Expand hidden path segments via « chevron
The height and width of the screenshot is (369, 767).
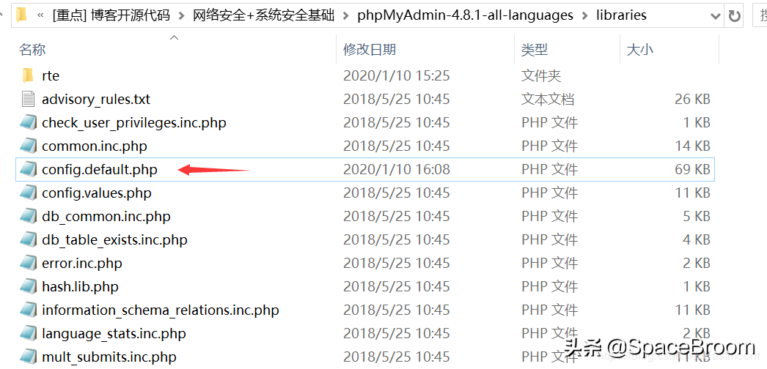click(x=40, y=15)
